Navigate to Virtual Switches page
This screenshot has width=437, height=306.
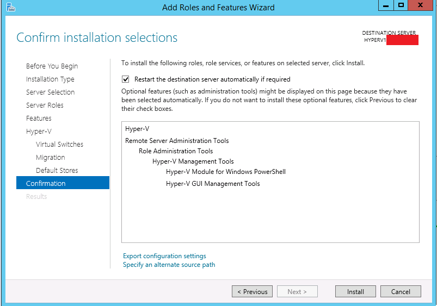(59, 145)
